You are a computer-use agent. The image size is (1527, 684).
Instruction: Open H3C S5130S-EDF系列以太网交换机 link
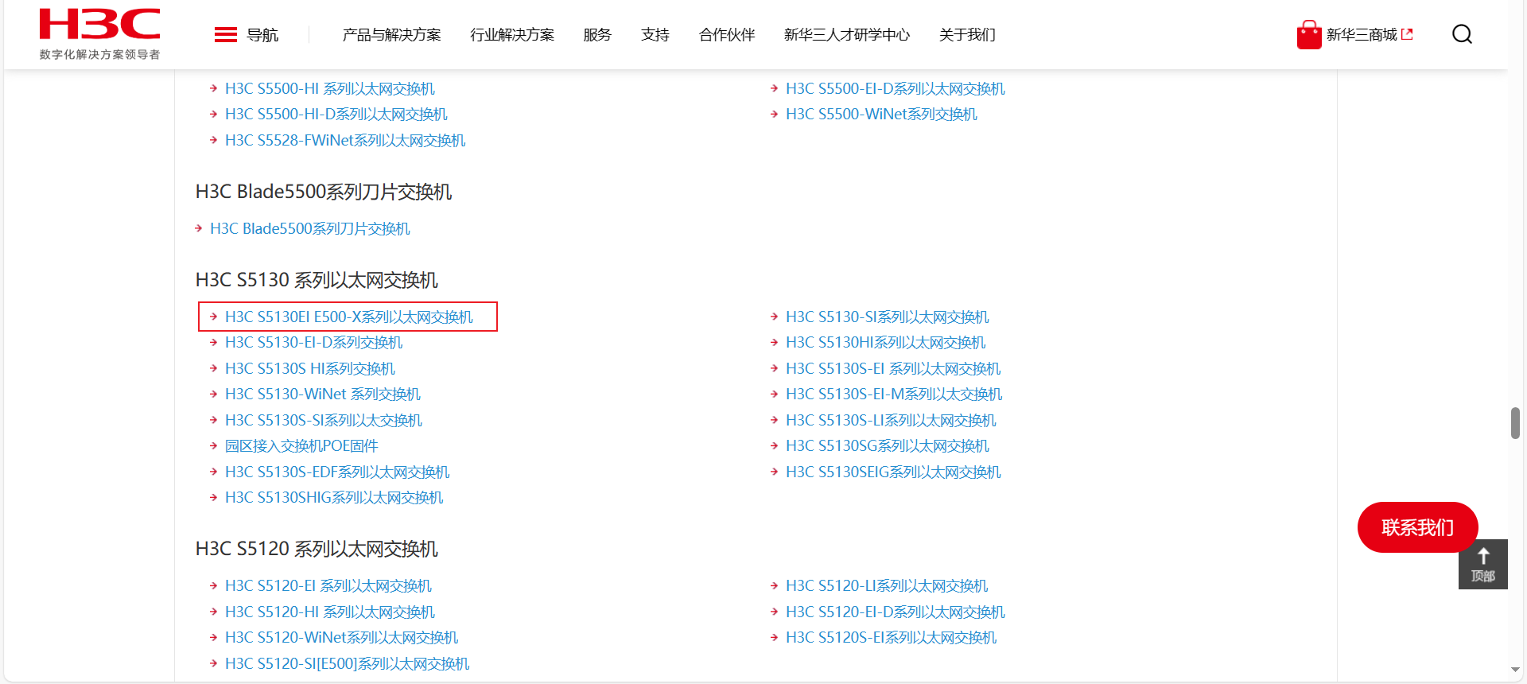click(337, 472)
